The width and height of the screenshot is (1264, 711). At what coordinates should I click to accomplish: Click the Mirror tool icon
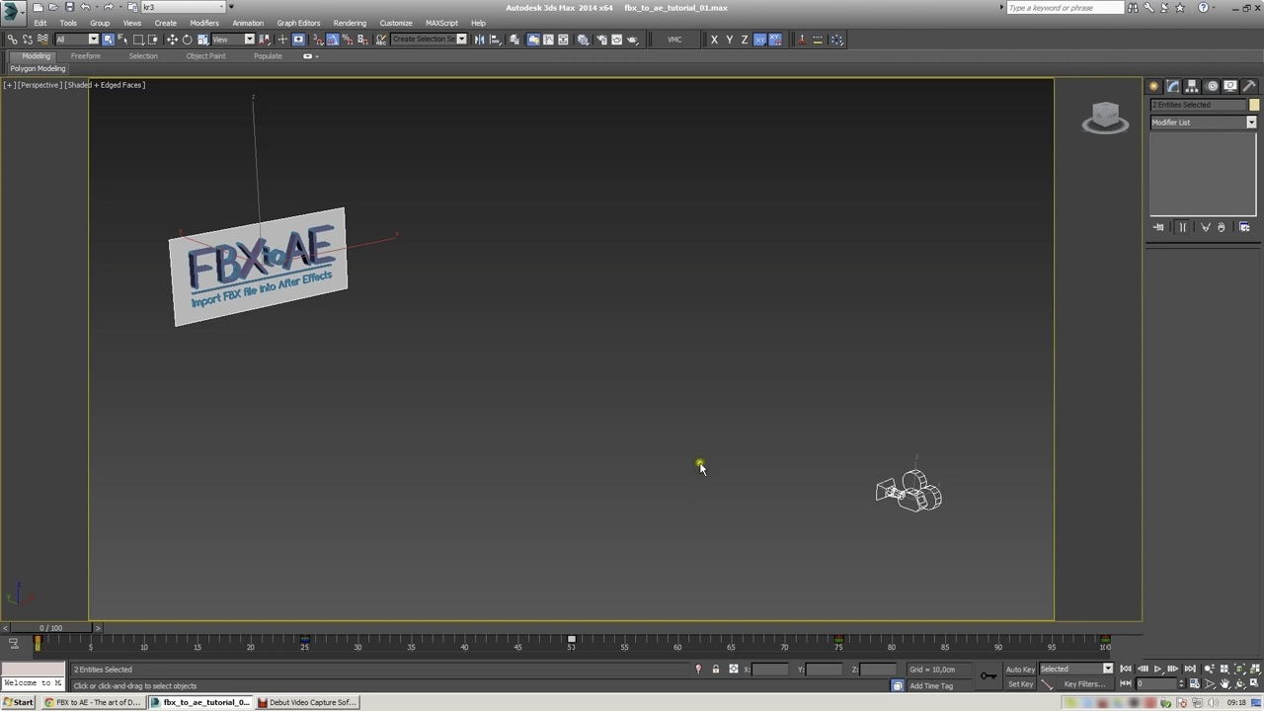(478, 39)
